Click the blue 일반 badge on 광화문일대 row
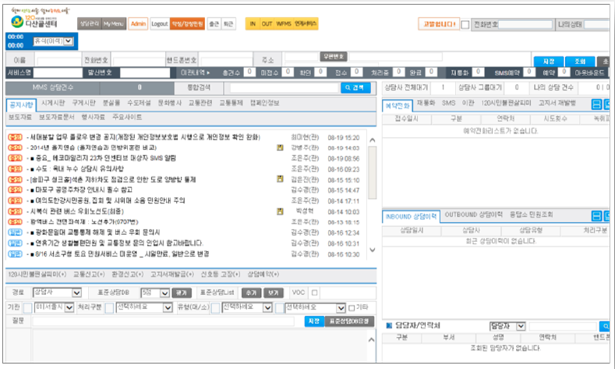 point(15,232)
